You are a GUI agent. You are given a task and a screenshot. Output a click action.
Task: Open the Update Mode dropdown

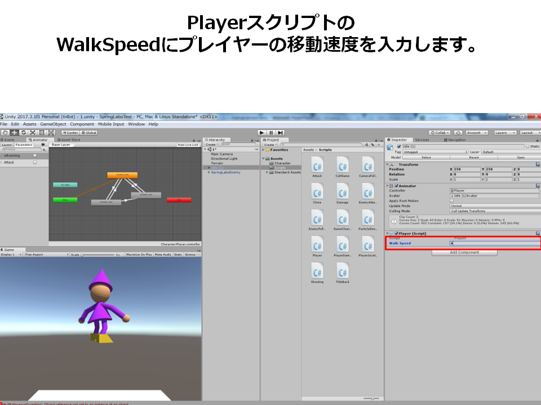[495, 206]
